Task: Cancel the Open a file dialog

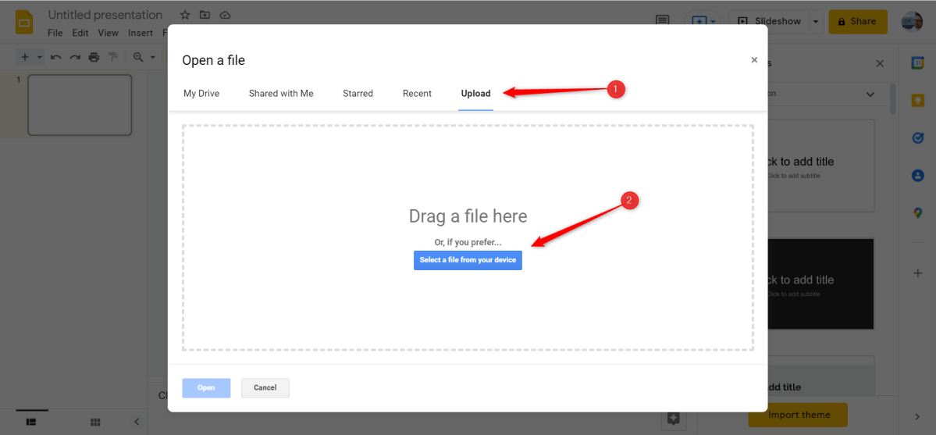Action: 265,388
